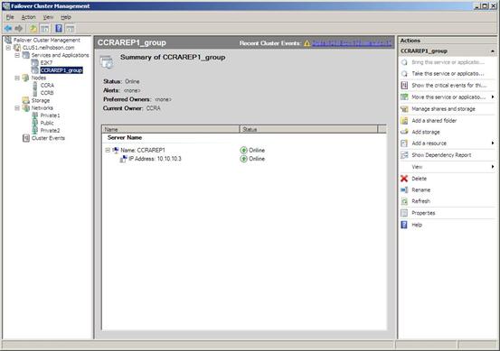Screen dimensions: 500x351
Task: Collapse the Name: CCRAREP1 resource row
Action: coord(108,150)
